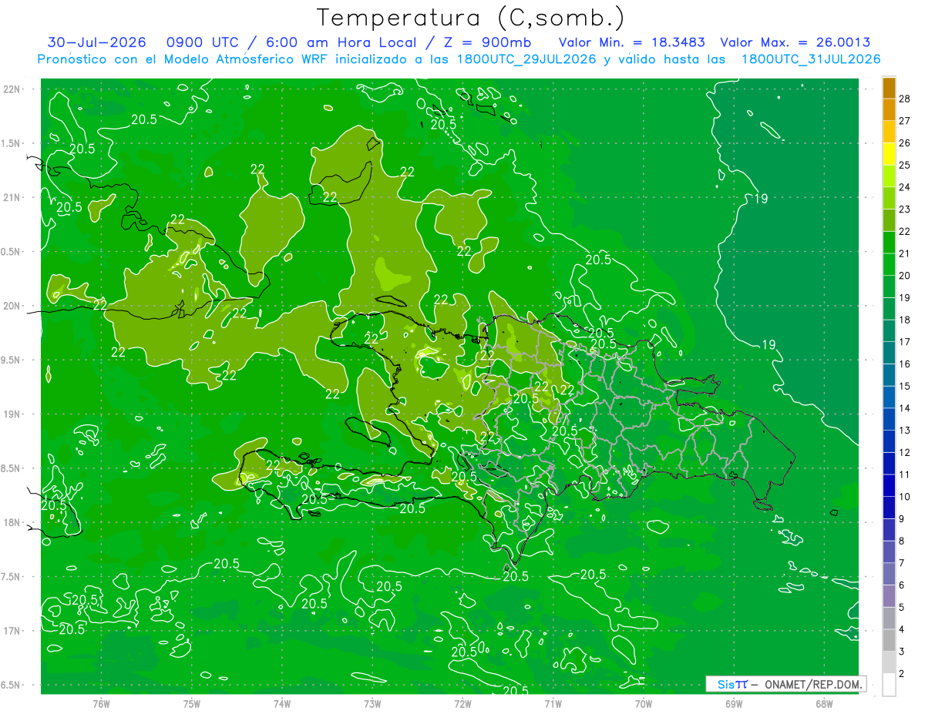This screenshot has width=925, height=714.
Task: Click the '12' label on color scale
Action: coord(906,453)
